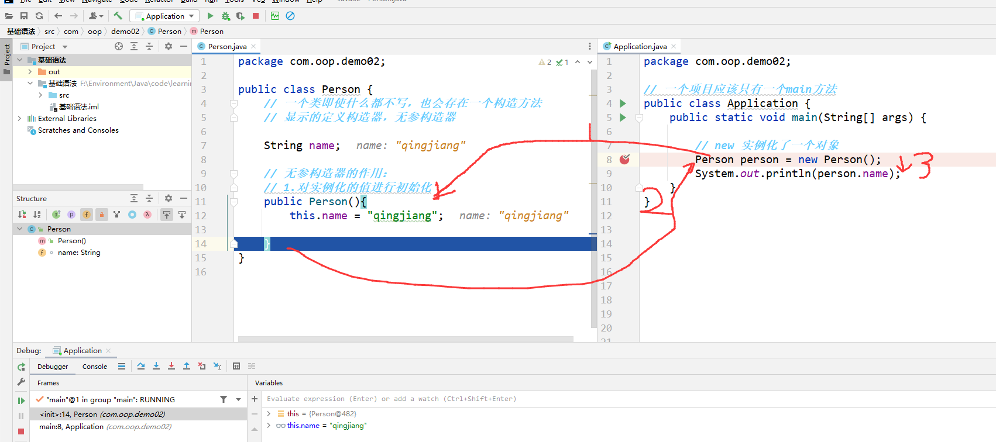Click the blue crossed-circle icon in toolbar
Screen dimensions: 996x442
point(290,16)
